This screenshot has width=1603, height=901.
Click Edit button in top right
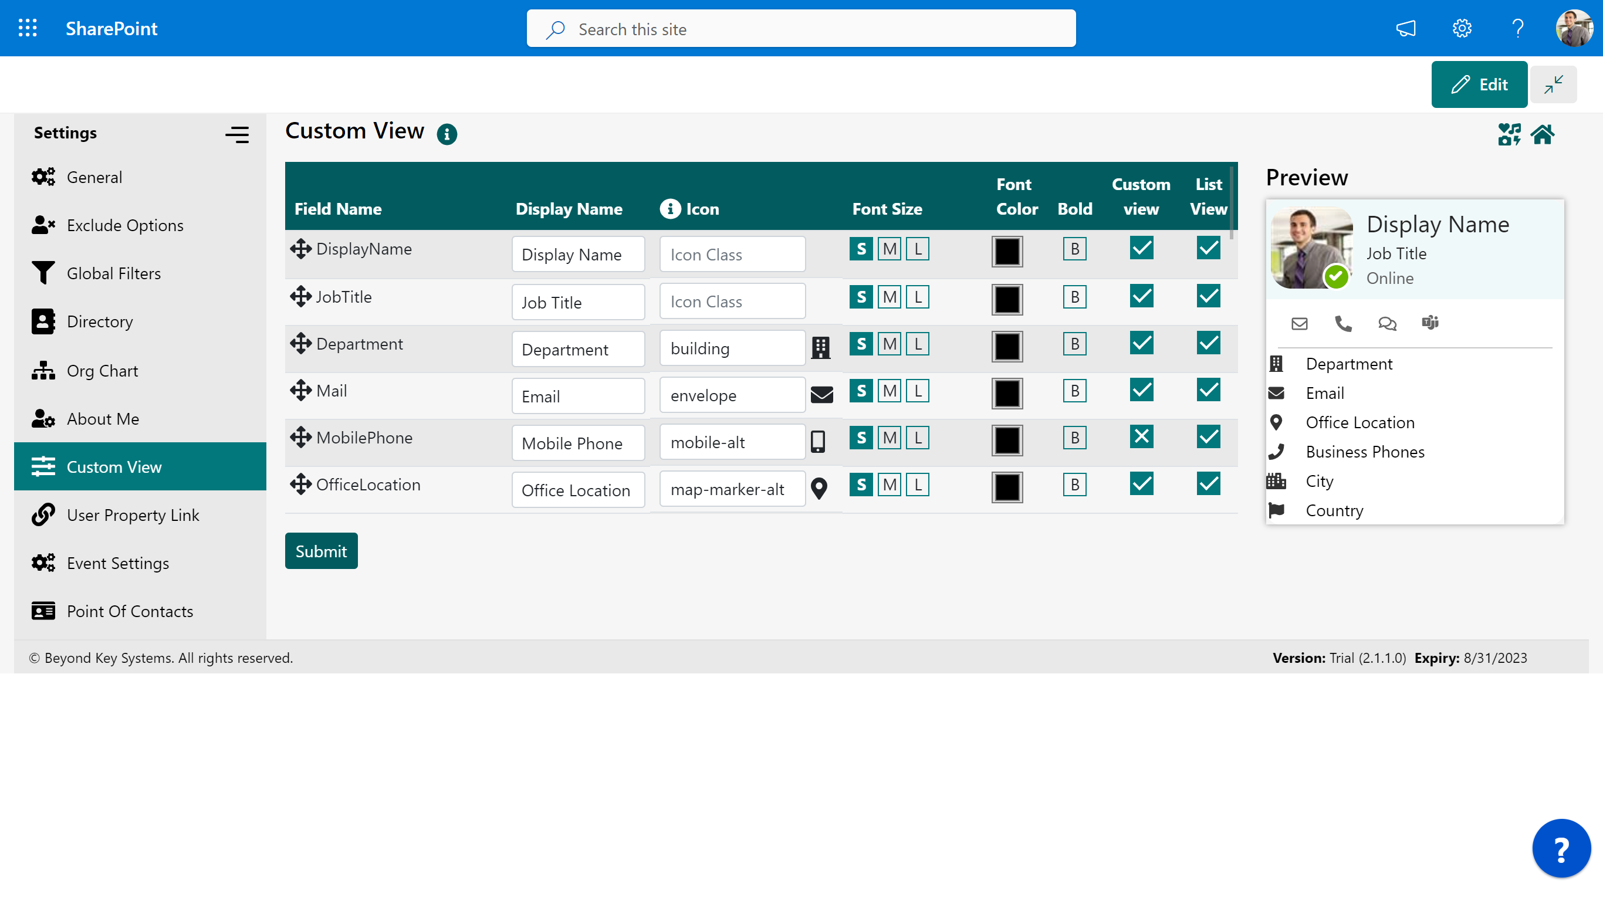[1480, 84]
